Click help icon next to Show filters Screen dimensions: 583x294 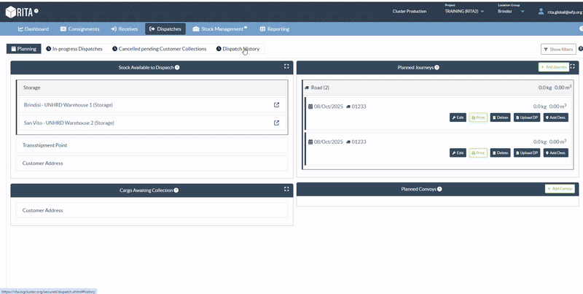580,49
